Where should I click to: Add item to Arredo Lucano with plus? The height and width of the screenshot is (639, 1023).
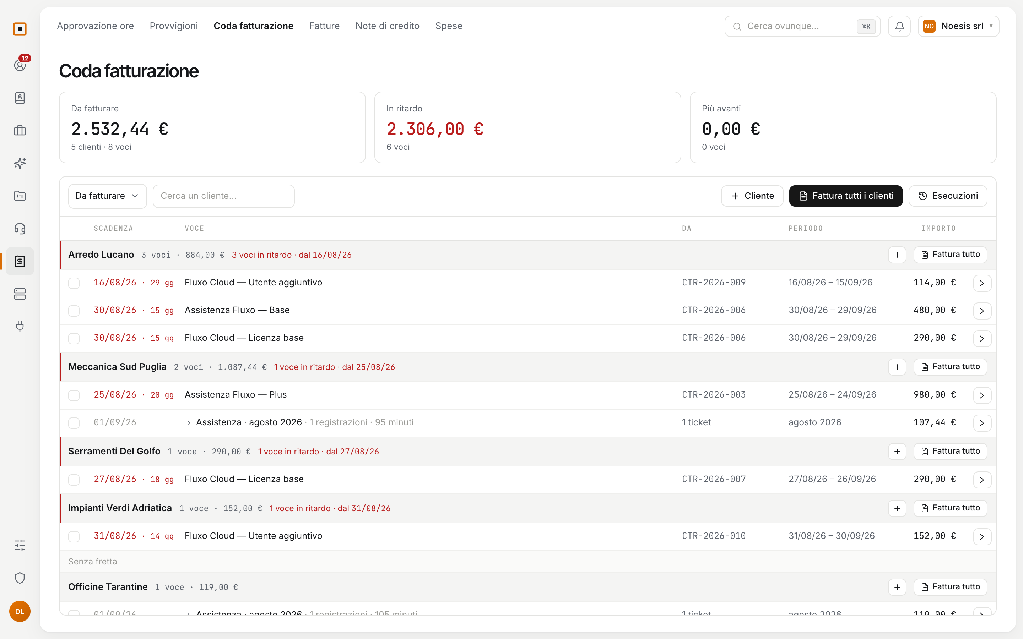pos(897,255)
